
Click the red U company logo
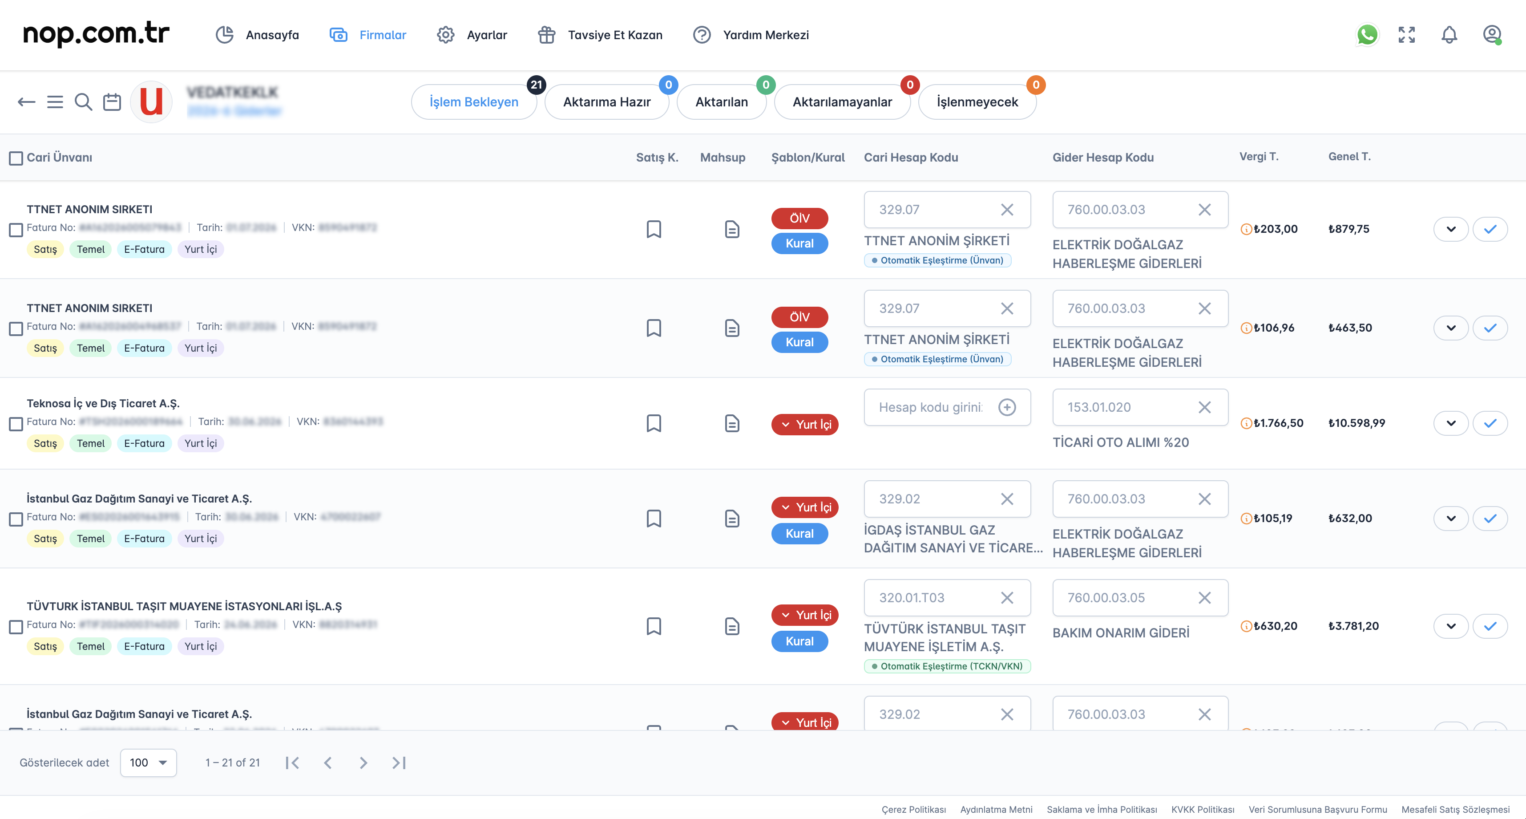click(151, 102)
